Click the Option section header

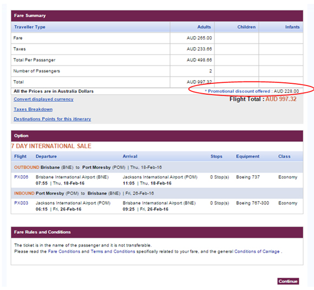[157, 136]
